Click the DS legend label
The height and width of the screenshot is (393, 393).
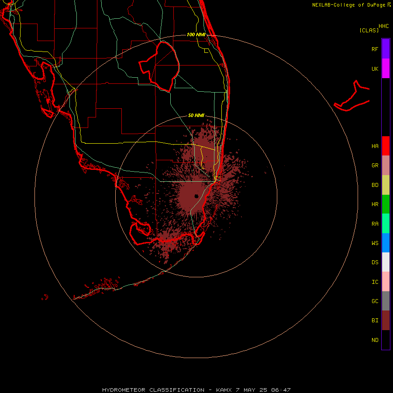coord(375,262)
